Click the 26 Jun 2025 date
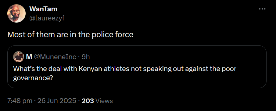The height and width of the screenshot is (111, 276). click(x=57, y=101)
